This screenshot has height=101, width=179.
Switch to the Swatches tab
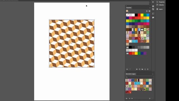coord(129,8)
